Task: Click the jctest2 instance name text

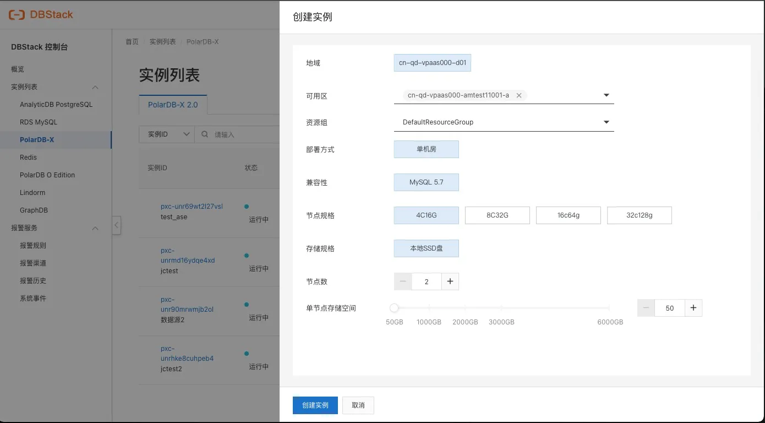Action: (x=171, y=369)
